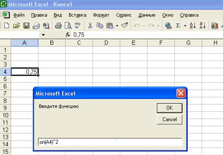The height and width of the screenshot is (155, 223).
Task: Click the Permission envelope toolbar icon
Action: pyautogui.click(x=36, y=26)
